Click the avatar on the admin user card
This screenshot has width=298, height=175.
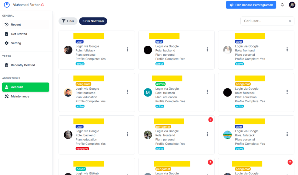(x=148, y=92)
